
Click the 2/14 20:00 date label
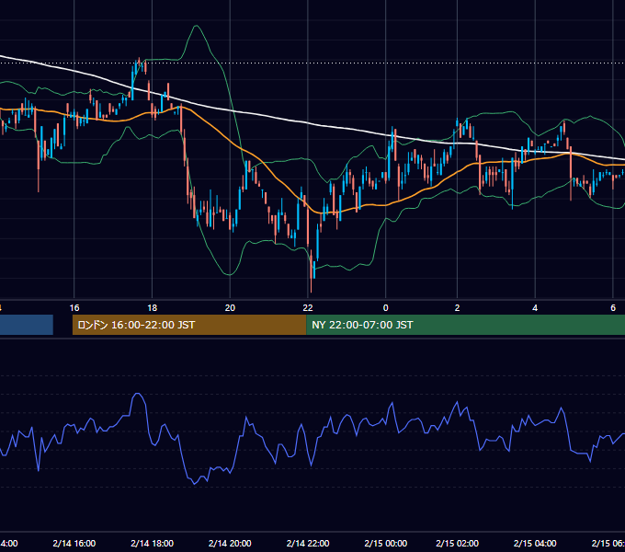tap(230, 543)
